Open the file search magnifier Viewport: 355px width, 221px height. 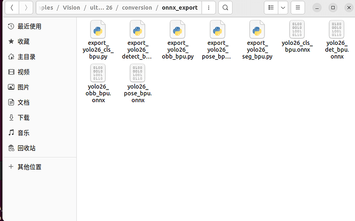coord(225,8)
